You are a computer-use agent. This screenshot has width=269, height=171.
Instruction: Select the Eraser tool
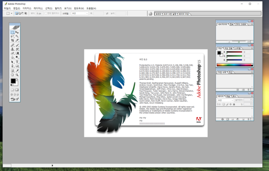click(x=12, y=53)
